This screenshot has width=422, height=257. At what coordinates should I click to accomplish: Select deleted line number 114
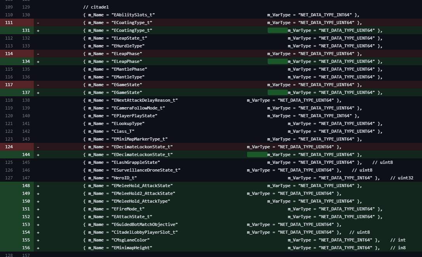pos(9,54)
